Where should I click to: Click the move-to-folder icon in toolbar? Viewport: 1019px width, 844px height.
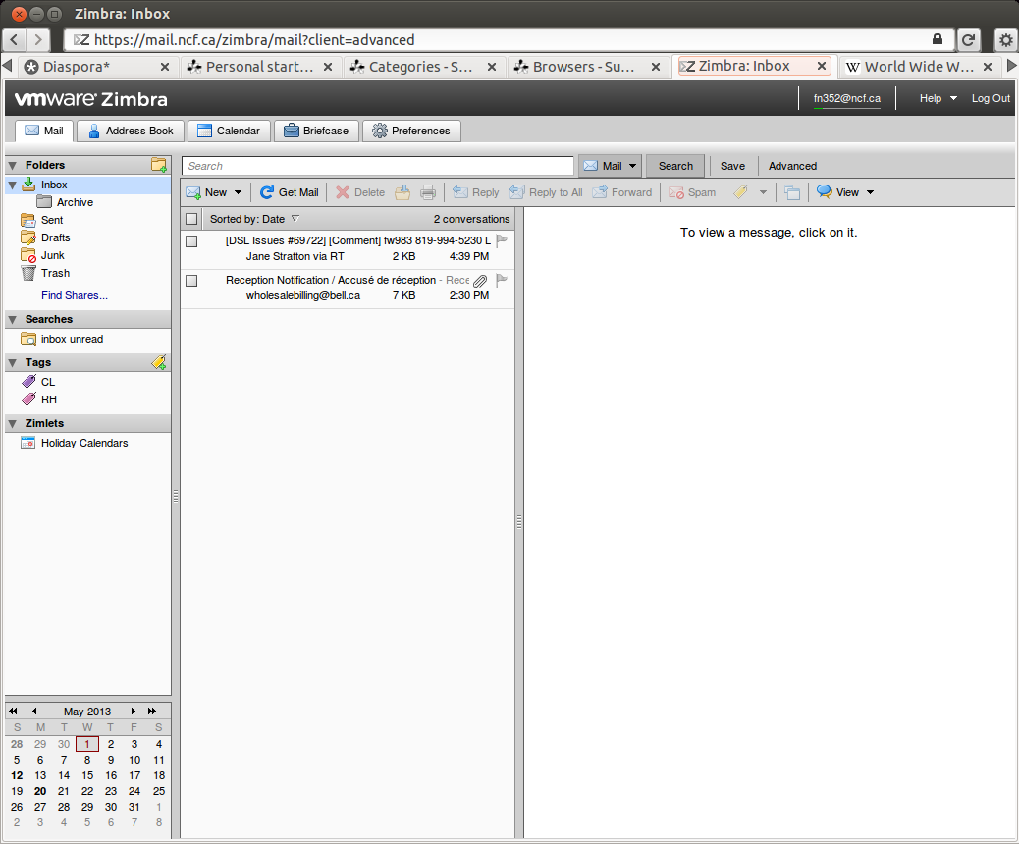[402, 192]
